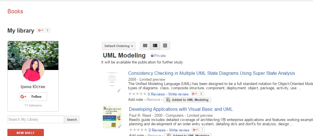Screen dimensions: 313x136
Task: Click the profile photo of Ірина Юстик
Action: (33, 70)
